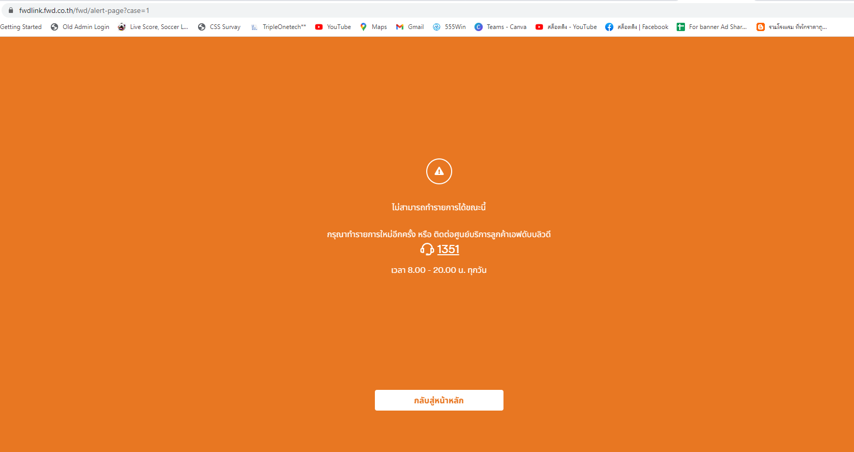Click the white กลับสู่หน้าหลัก button
Viewport: 854px width, 452px height.
click(439, 400)
